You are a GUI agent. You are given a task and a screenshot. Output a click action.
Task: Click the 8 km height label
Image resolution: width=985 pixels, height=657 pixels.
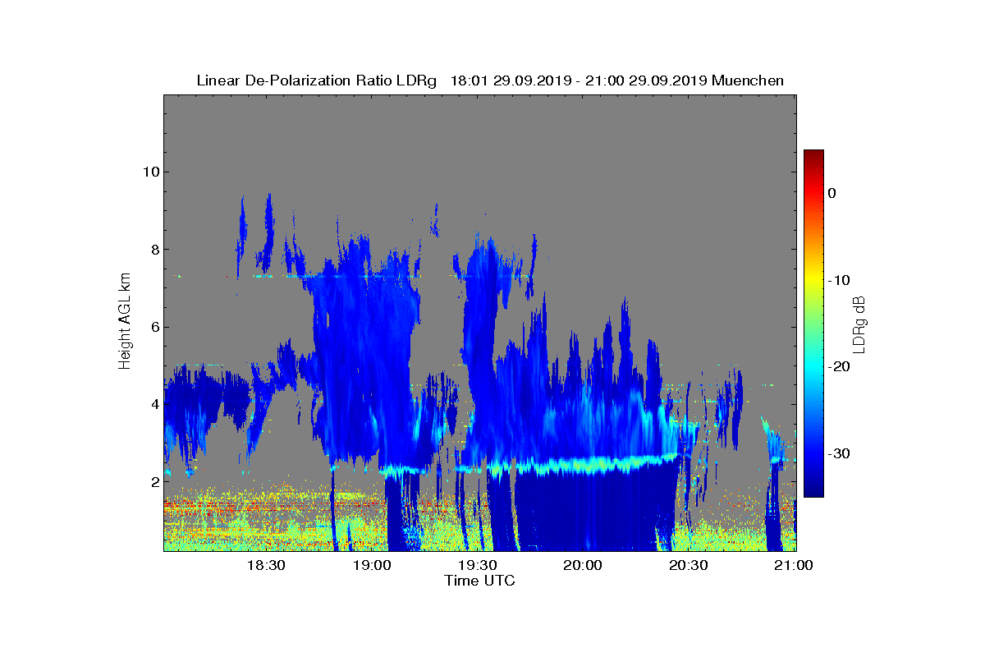pyautogui.click(x=153, y=250)
